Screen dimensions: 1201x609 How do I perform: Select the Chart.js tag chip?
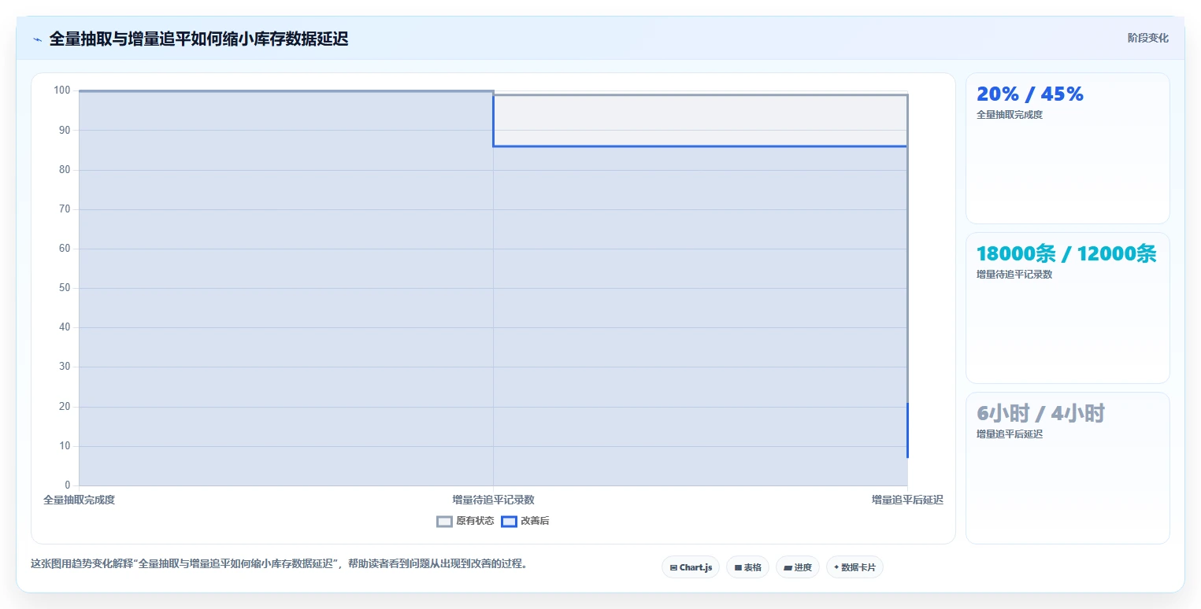[x=691, y=567]
